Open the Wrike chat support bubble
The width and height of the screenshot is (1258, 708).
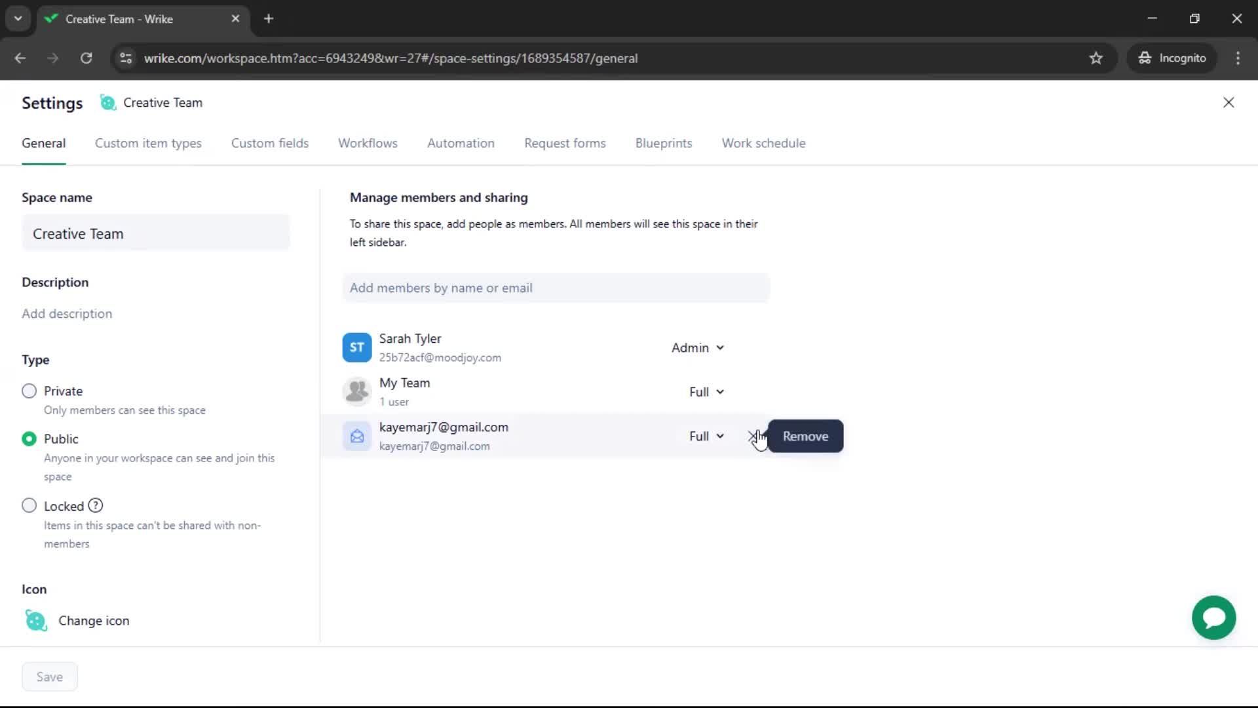[1213, 618]
